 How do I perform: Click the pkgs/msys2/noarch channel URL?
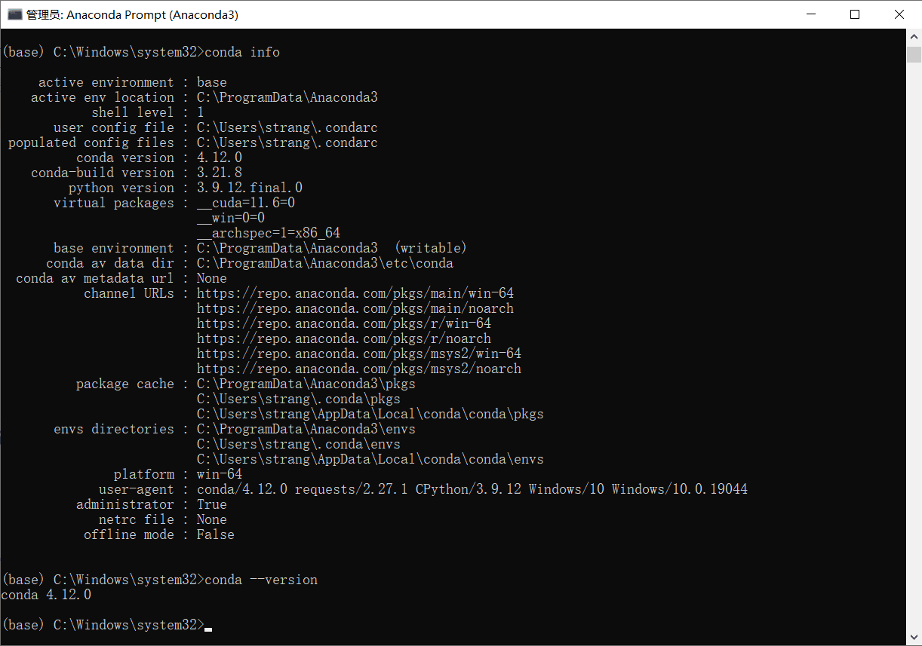[358, 369]
